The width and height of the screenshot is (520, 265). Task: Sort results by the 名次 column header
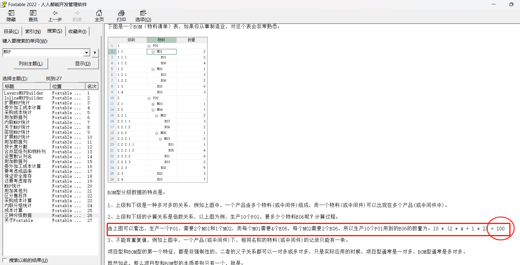(x=92, y=87)
